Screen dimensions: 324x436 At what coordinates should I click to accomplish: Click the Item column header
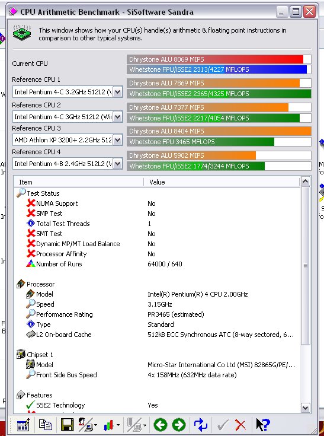[79, 182]
